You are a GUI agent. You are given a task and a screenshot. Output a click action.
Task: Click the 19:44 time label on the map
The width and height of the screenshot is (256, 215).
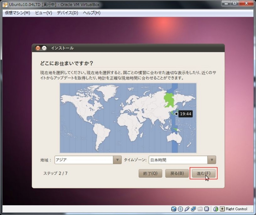[186, 114]
